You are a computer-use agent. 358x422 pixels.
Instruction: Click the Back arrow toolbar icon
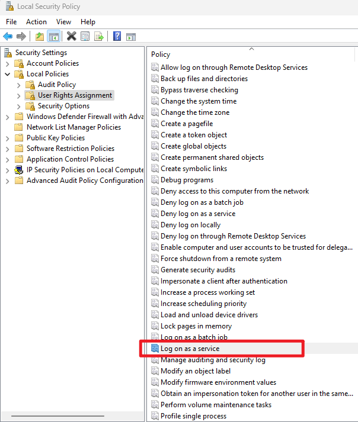coord(8,37)
